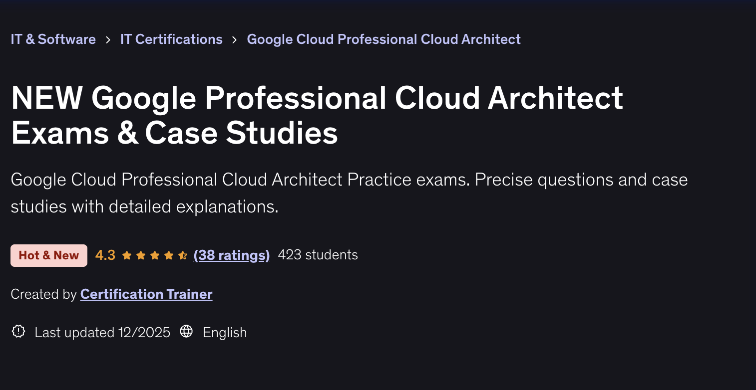Click the English language label
The height and width of the screenshot is (390, 756).
[225, 332]
